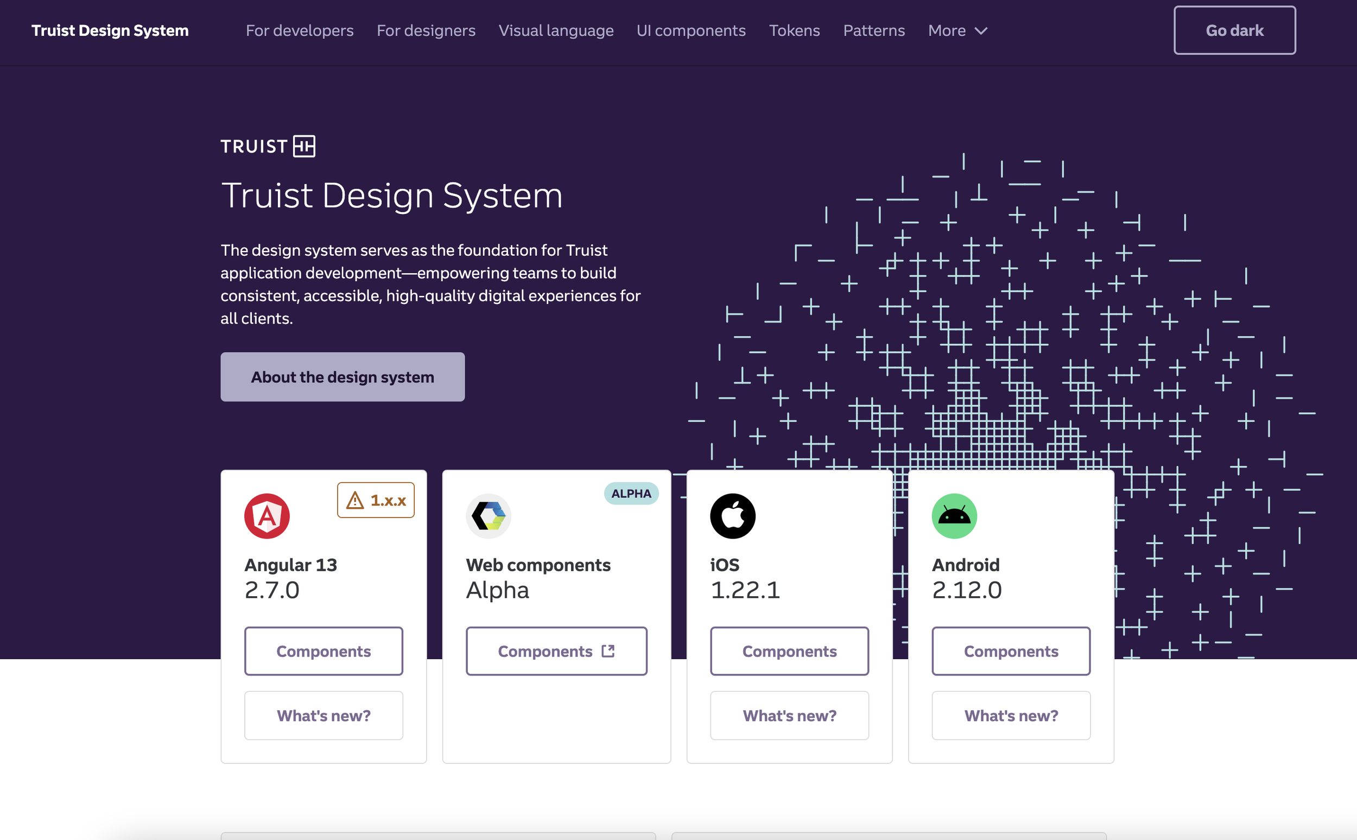The height and width of the screenshot is (840, 1357).
Task: Click the warning triangle in 1.x.x badge
Action: point(356,500)
